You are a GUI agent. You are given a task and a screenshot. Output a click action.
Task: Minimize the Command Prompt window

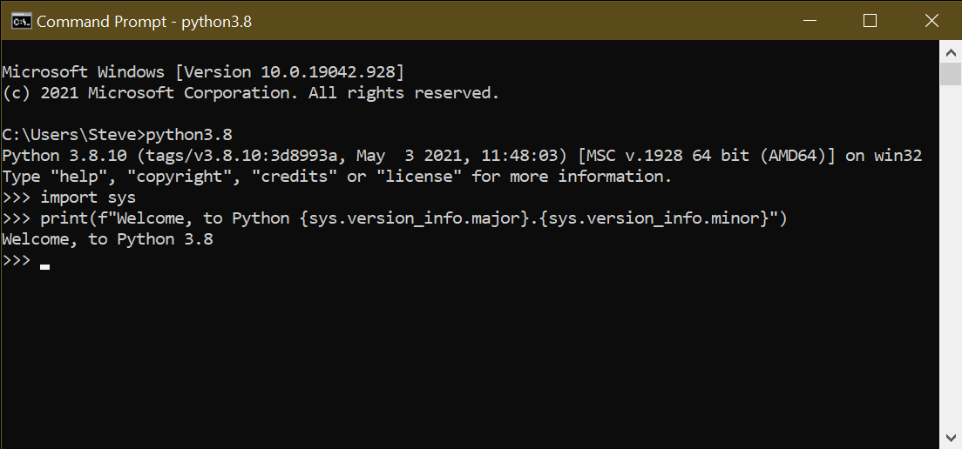click(x=808, y=21)
